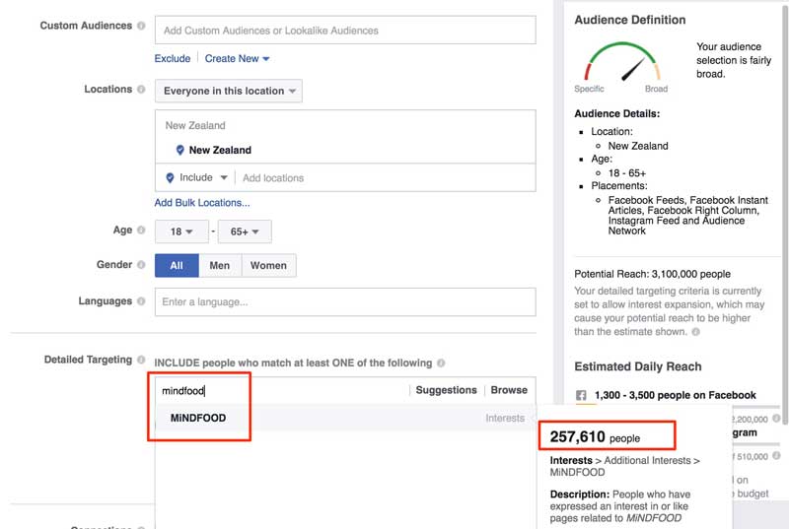
Task: Open the Create New dropdown
Action: (237, 58)
